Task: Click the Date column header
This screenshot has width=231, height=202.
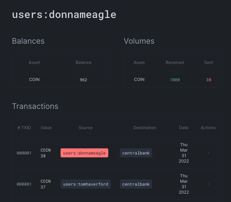Action: (x=184, y=128)
